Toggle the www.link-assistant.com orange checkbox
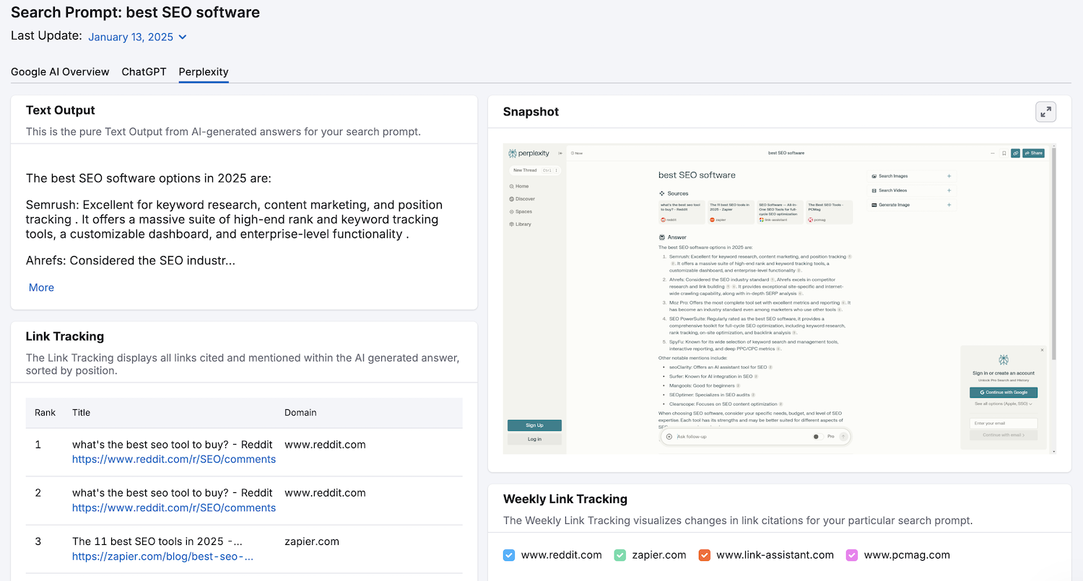 click(x=705, y=555)
